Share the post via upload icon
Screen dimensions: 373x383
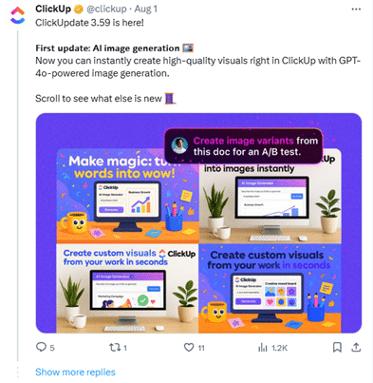click(356, 347)
